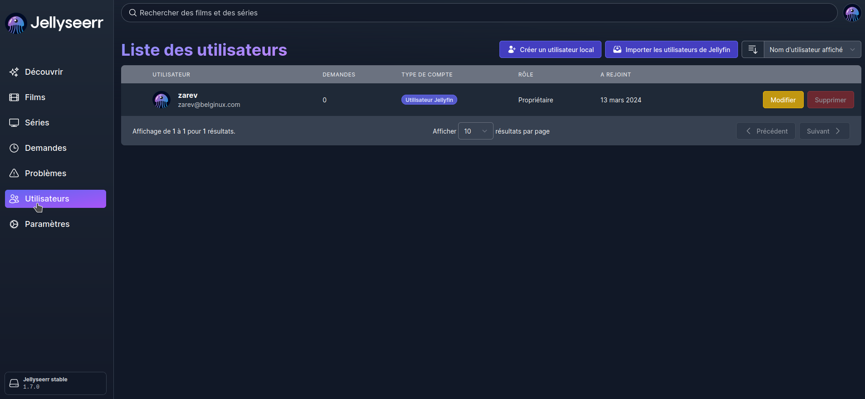Click the demandes count 0 for zarev
Screen dimensions: 865x399
[324, 100]
